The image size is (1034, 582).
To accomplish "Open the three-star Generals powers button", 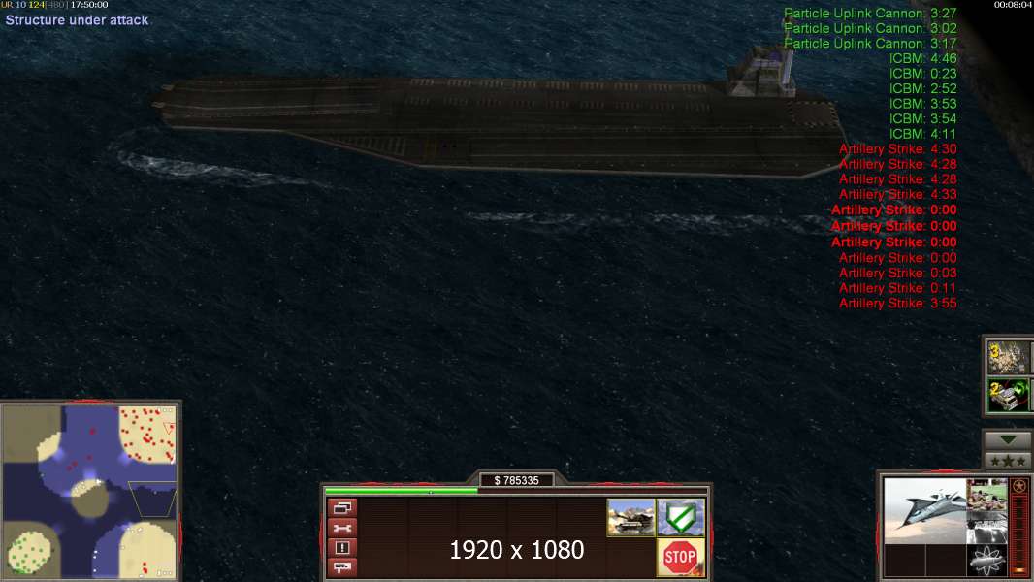I will coord(1008,461).
